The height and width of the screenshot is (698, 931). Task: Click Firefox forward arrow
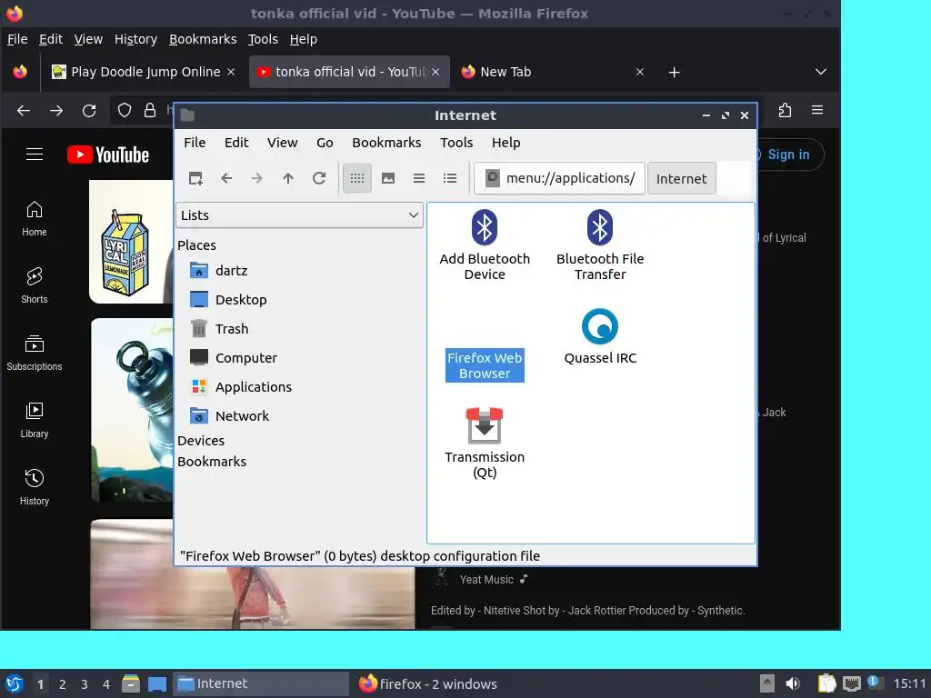click(x=56, y=110)
